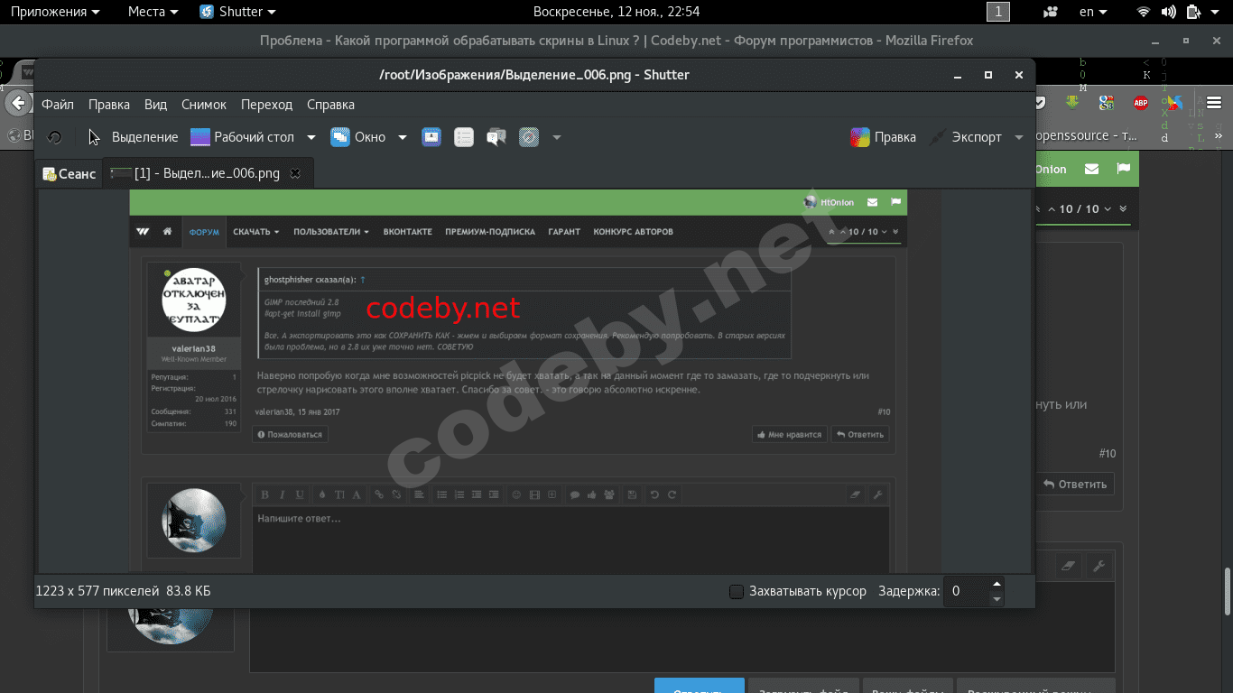Expand the website capture dropdown arrow
1233x693 pixels.
[557, 137]
